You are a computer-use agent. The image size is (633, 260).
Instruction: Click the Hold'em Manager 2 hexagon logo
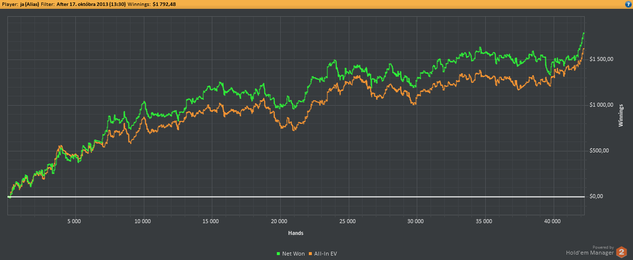[x=621, y=252]
